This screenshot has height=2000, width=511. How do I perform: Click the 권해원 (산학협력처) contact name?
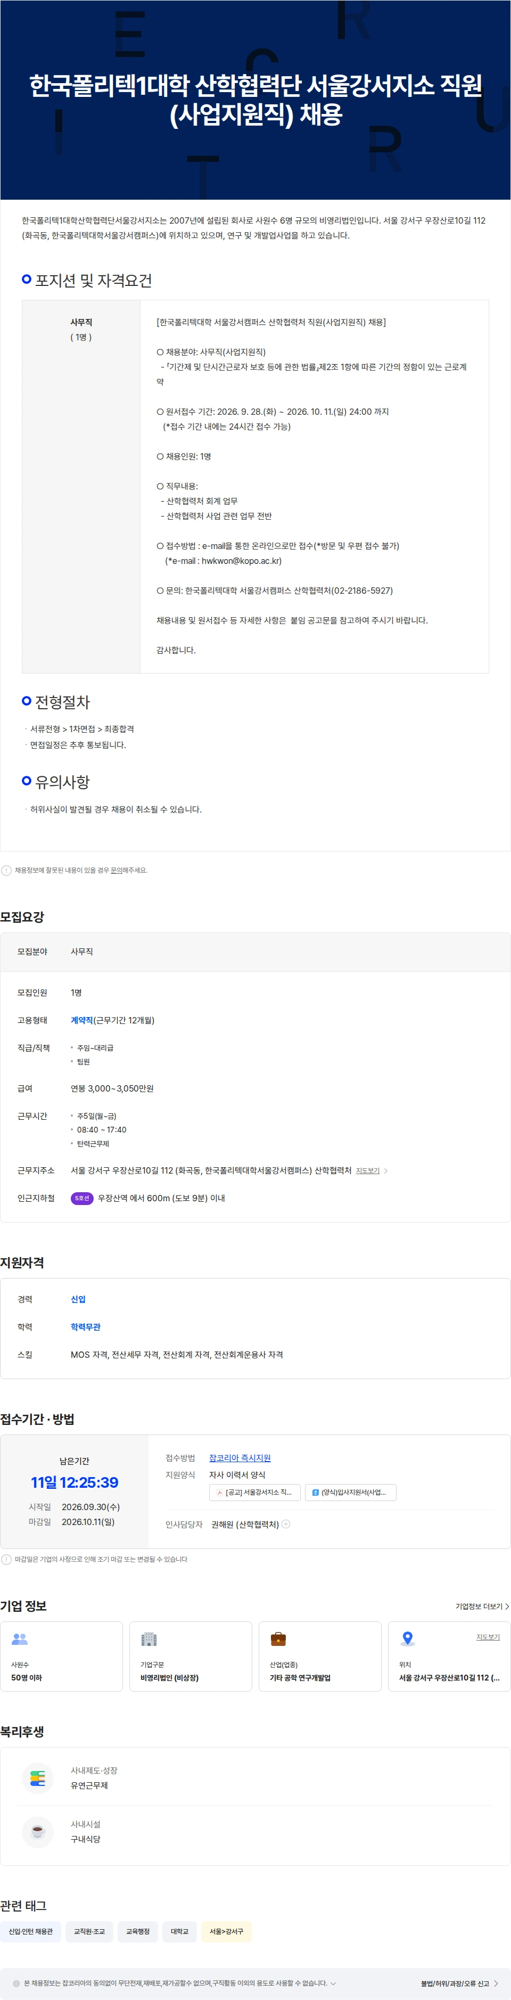[245, 1524]
